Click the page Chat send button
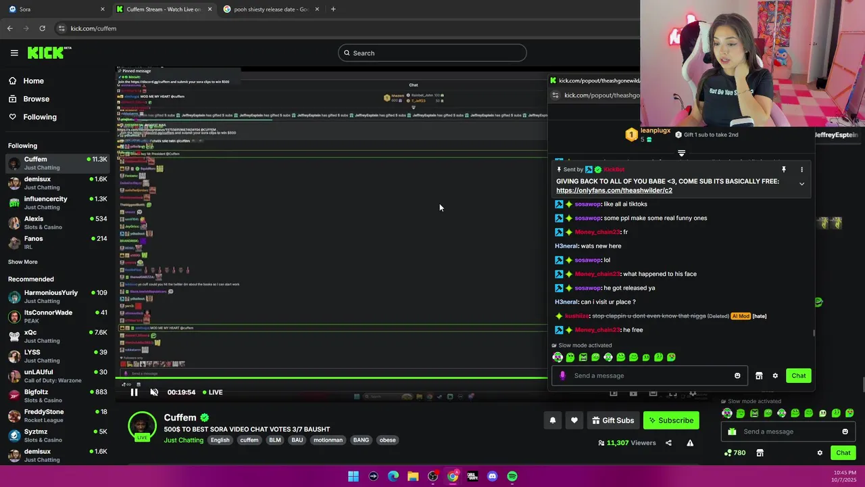Viewport: 865px width, 487px height. coord(843,453)
